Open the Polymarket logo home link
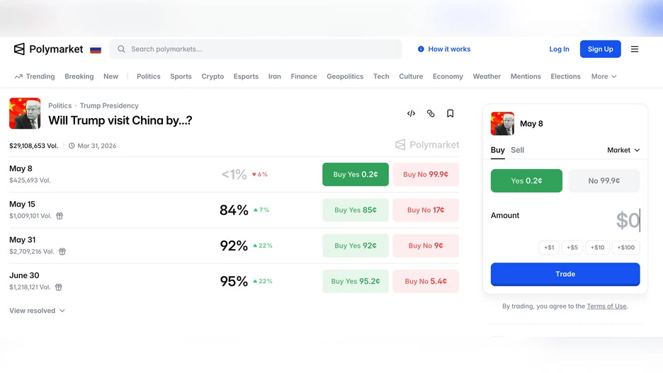The image size is (663, 373). coord(48,49)
